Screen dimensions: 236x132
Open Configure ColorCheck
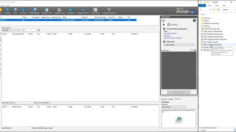[x=109, y=11]
